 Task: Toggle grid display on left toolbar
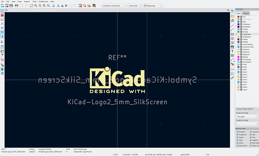[2, 11]
